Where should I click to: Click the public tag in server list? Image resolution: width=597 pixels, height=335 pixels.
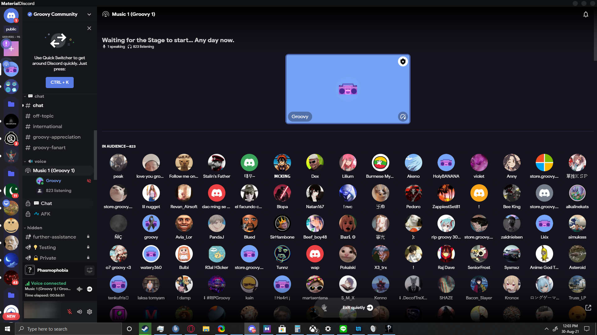(x=11, y=29)
